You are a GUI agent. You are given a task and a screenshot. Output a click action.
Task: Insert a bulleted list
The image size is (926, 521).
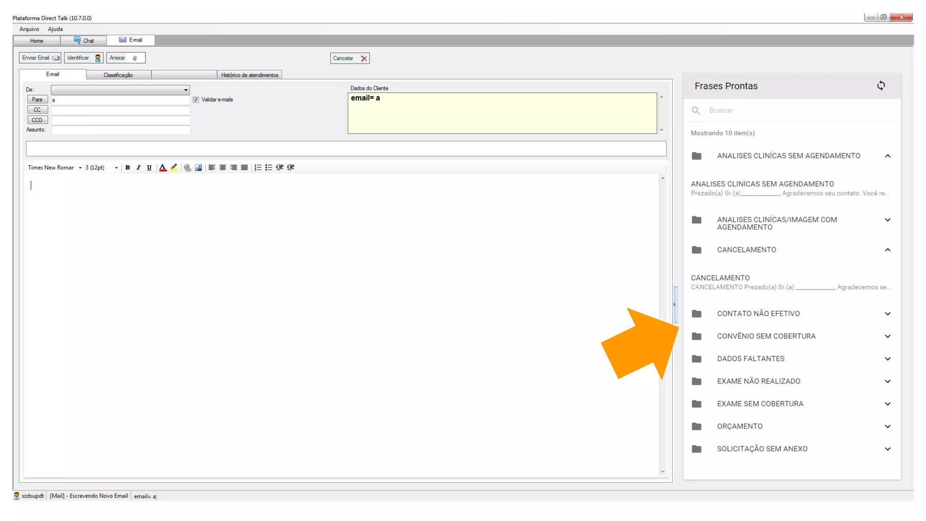coord(269,167)
